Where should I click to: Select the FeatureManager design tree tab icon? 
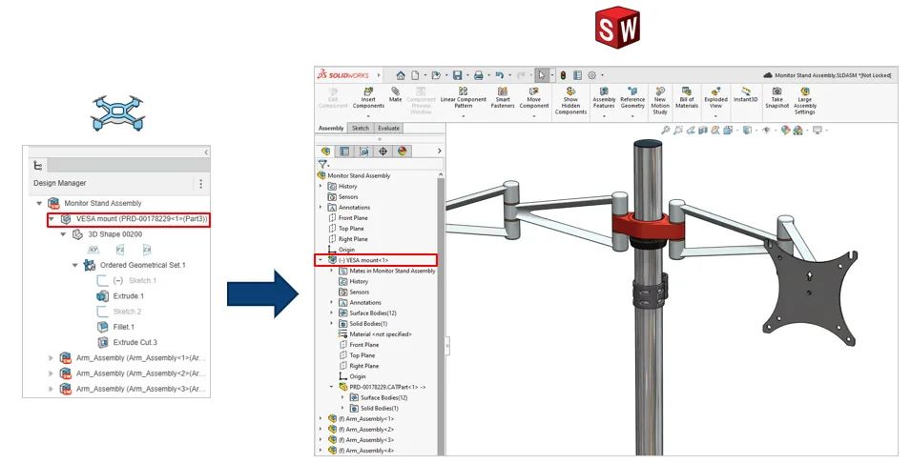[x=325, y=151]
